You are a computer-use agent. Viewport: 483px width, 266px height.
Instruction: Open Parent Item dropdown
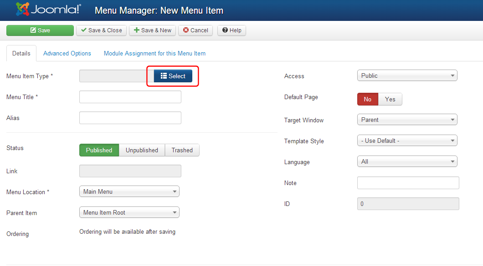(x=129, y=212)
